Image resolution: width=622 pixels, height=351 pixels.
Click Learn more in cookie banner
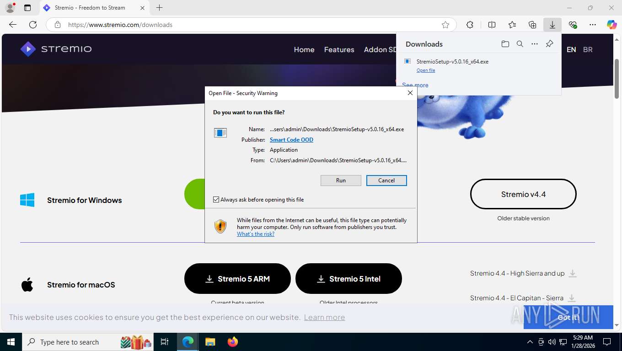coord(324,317)
